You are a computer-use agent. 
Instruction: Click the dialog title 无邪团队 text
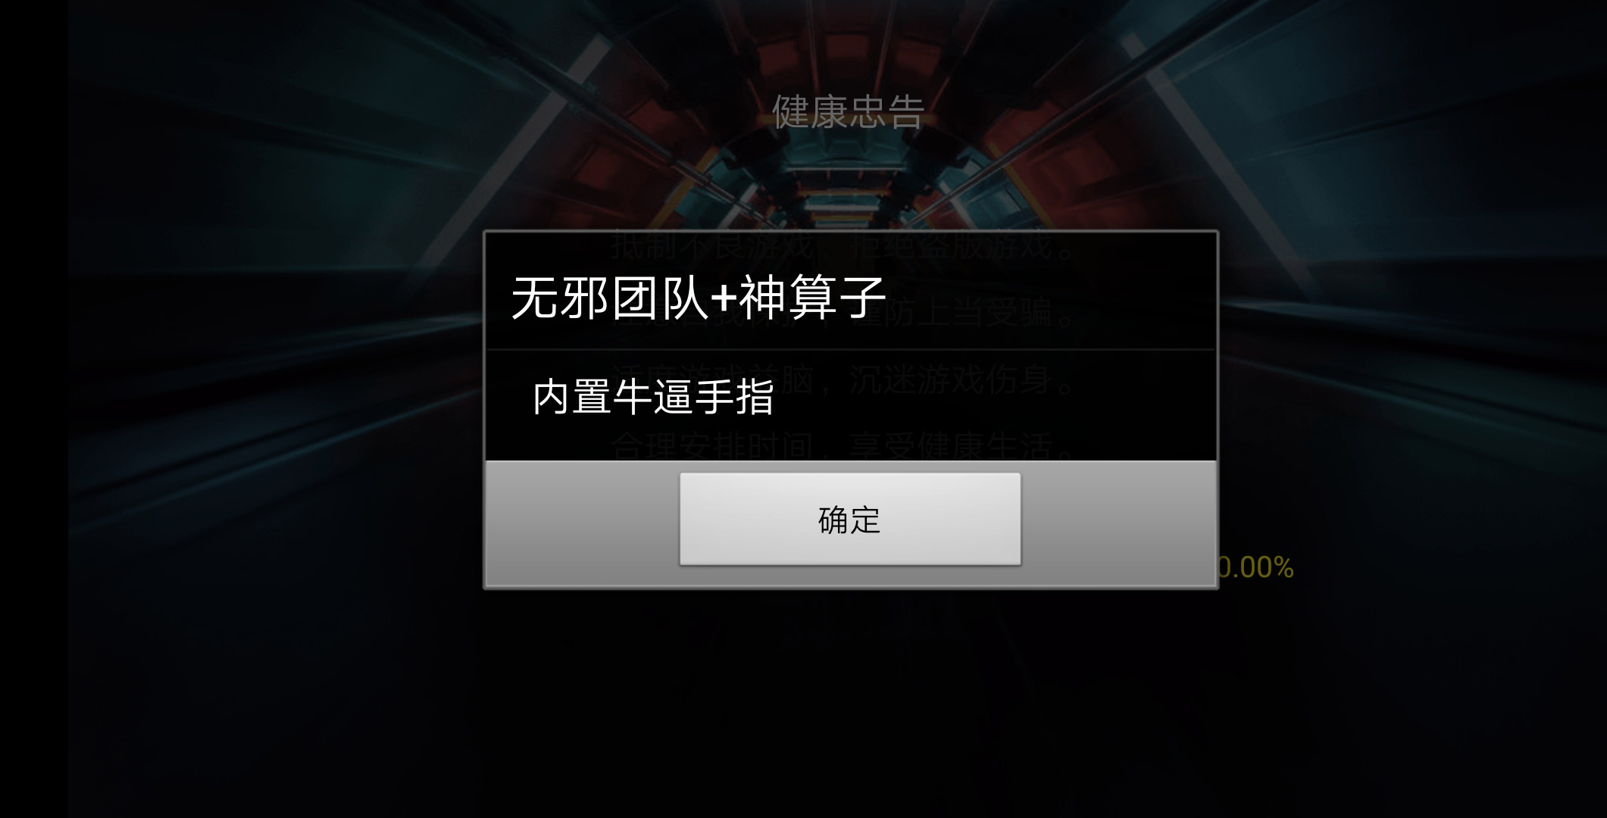coord(610,298)
